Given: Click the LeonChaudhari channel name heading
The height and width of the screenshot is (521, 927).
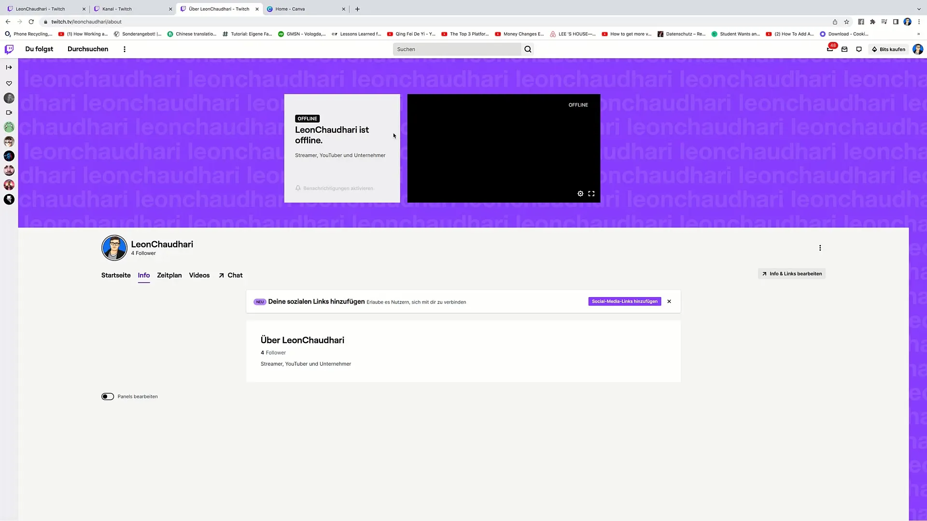Looking at the screenshot, I should [x=162, y=244].
